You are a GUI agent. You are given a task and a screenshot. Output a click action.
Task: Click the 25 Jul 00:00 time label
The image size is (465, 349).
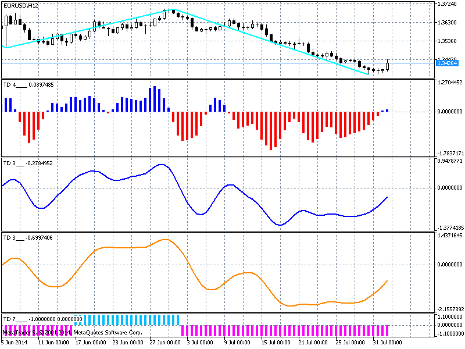pos(350,342)
